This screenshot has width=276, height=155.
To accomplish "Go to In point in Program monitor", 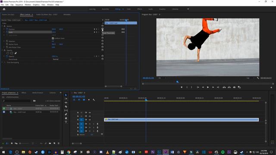I will coord(198,87).
